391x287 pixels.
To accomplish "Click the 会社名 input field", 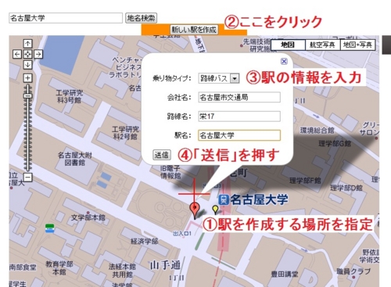I will point(239,98).
